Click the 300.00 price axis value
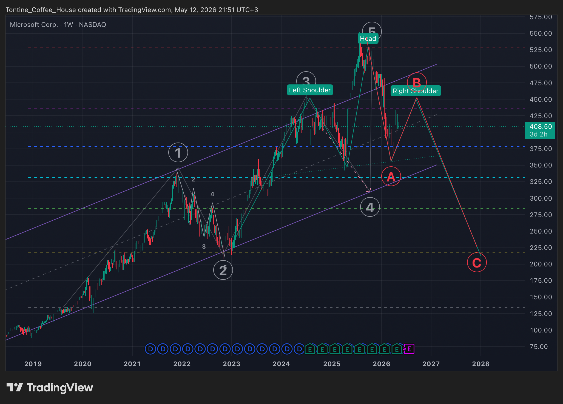The image size is (563, 404). coord(541,198)
